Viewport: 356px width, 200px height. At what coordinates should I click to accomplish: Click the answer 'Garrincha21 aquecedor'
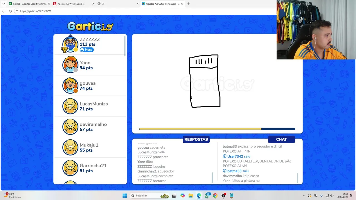pyautogui.click(x=156, y=171)
